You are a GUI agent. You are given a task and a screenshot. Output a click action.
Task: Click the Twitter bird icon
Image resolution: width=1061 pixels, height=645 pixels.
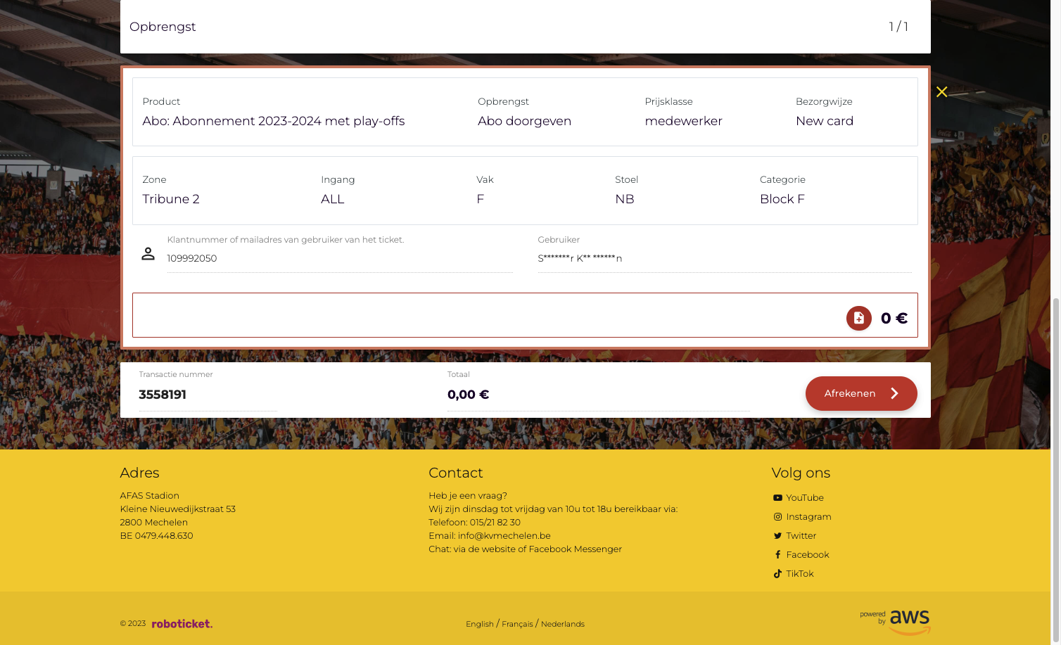pyautogui.click(x=777, y=536)
